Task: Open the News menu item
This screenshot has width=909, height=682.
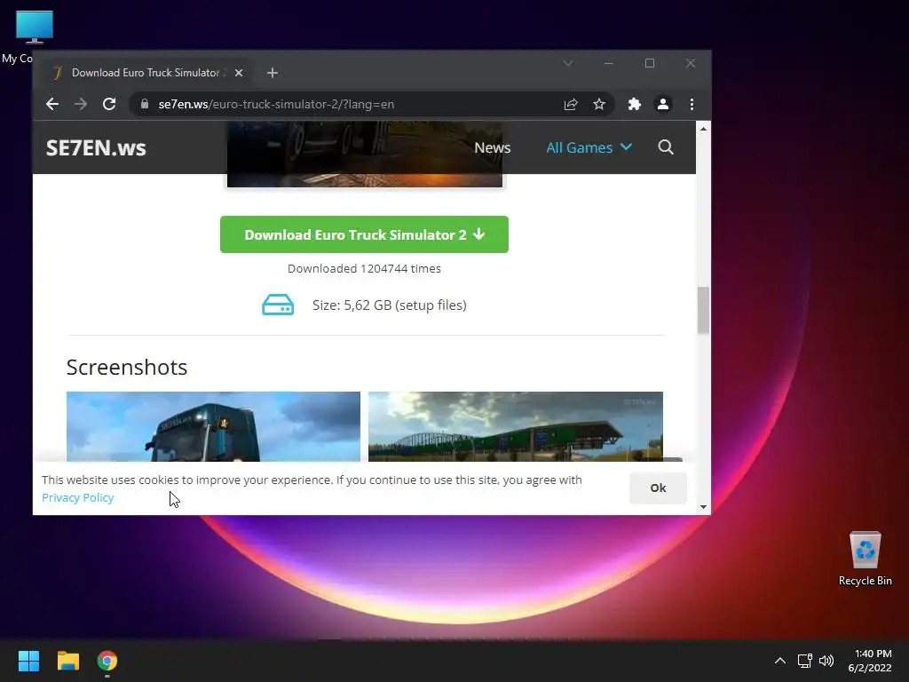Action: tap(492, 147)
